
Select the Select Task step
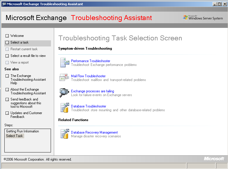(x=15, y=136)
